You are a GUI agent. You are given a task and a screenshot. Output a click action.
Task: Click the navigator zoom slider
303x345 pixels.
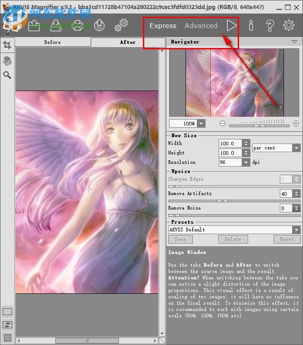coord(259,125)
